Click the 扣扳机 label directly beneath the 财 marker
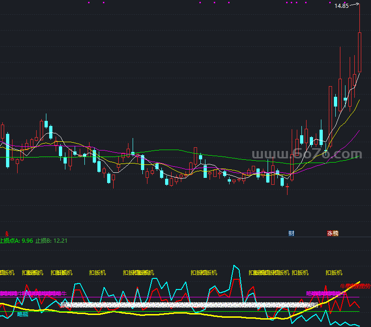 [x=300, y=273]
